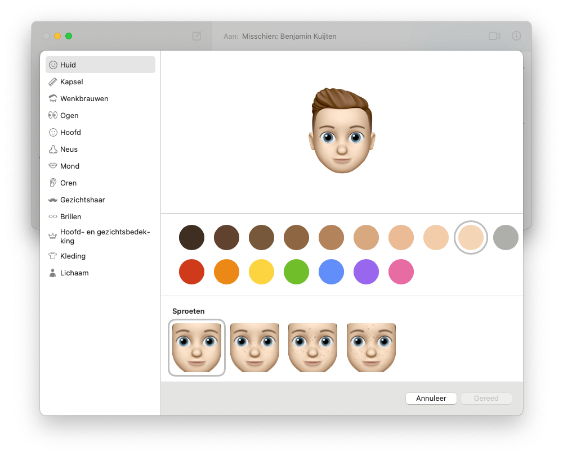This screenshot has height=457, width=563.
Task: Open the Kleding category
Action: point(101,256)
